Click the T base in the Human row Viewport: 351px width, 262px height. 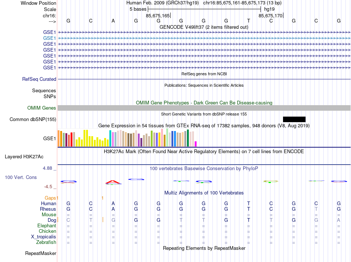tap(249, 203)
